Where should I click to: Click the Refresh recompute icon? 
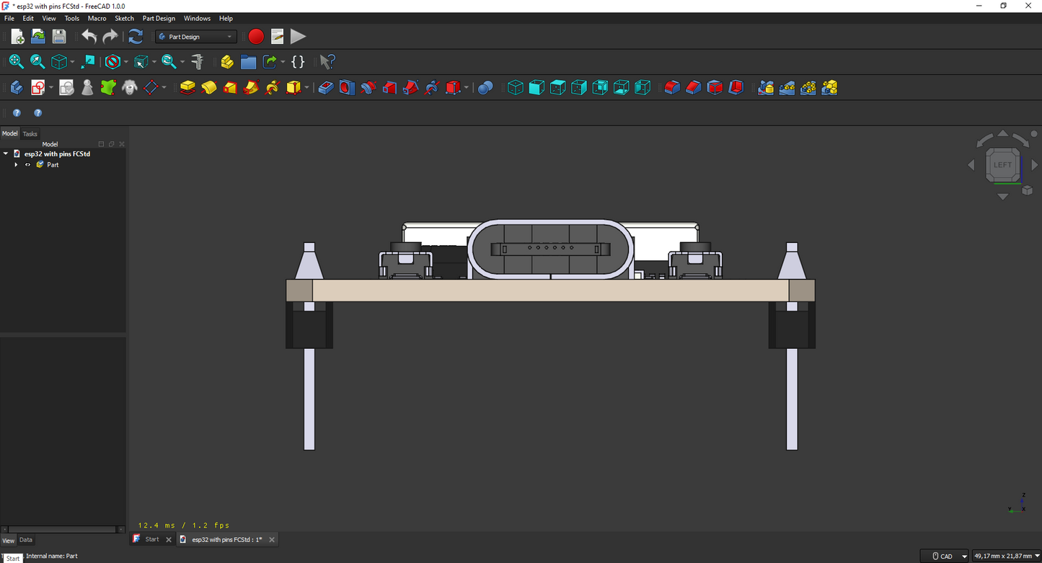[136, 37]
